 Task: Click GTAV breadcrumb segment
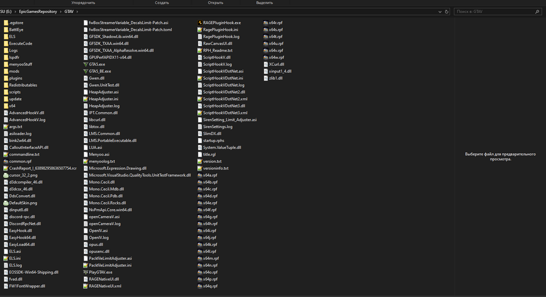click(69, 12)
